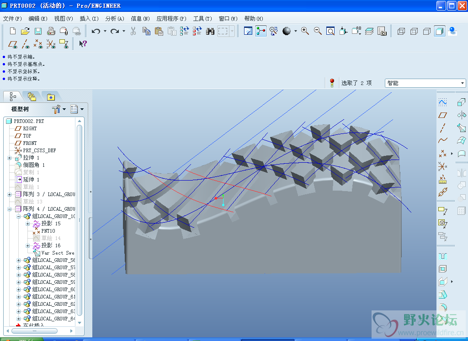Viewport: 468px width, 341px height.
Task: Open the 文件(F) menu
Action: pos(12,19)
